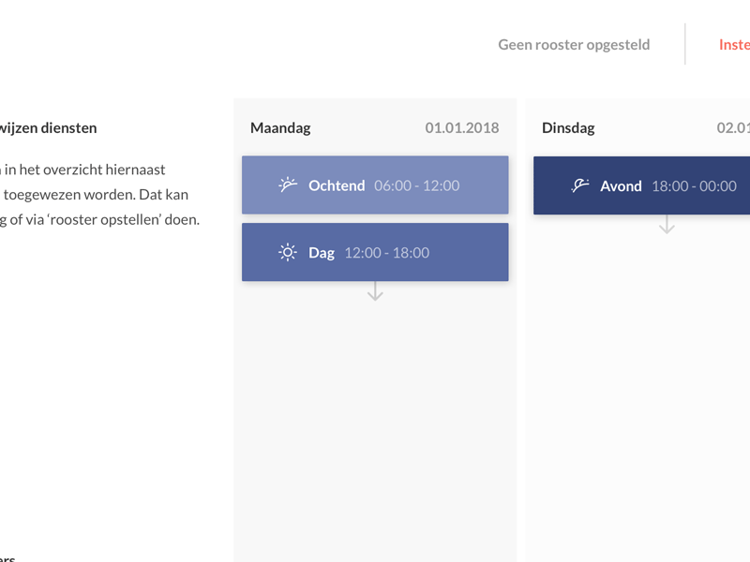
Task: Click the Avond label text
Action: (x=621, y=185)
